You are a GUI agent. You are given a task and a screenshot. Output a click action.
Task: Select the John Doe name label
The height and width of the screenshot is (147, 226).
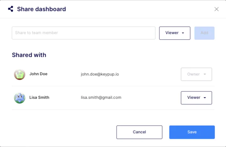38,74
